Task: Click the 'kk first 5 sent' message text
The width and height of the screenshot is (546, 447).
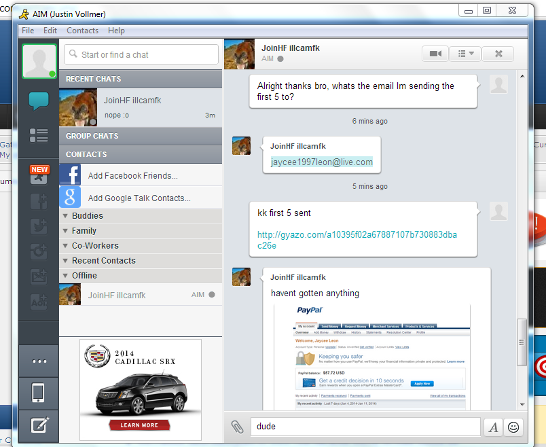Action: pyautogui.click(x=284, y=213)
